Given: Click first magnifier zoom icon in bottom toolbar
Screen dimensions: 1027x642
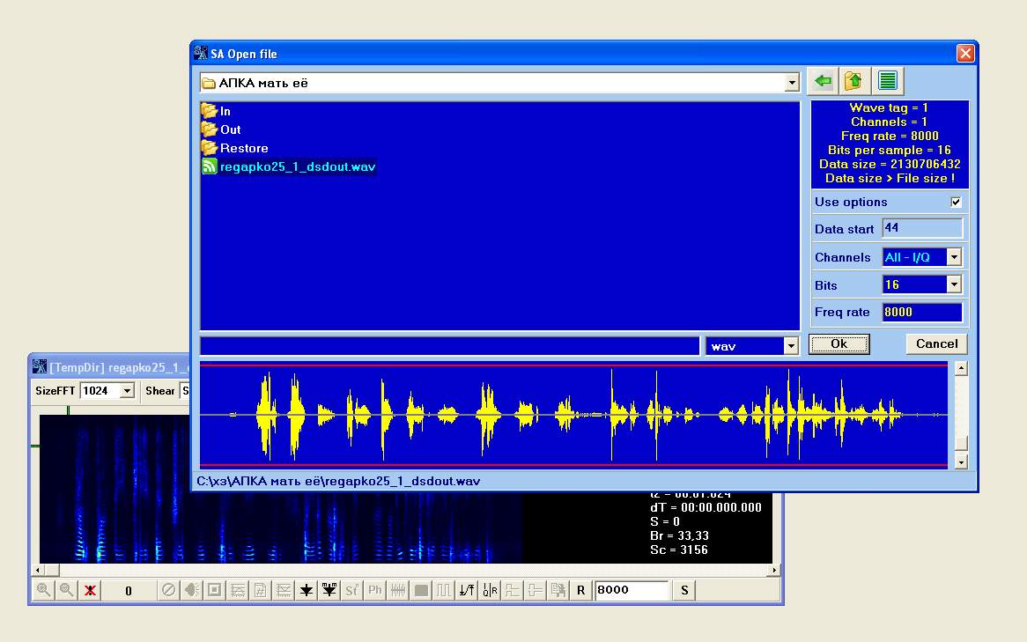Looking at the screenshot, I should (43, 589).
